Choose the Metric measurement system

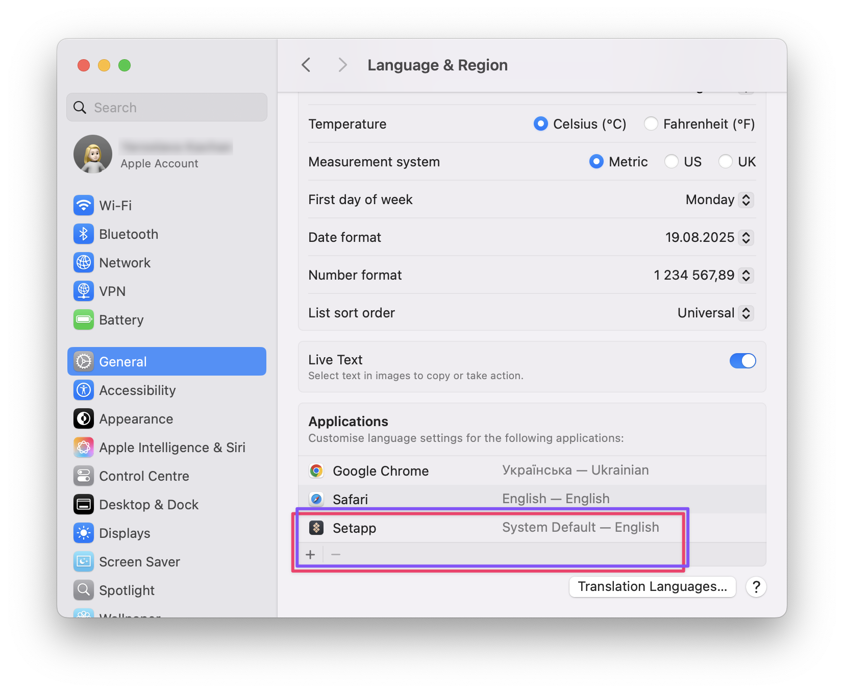click(x=596, y=161)
